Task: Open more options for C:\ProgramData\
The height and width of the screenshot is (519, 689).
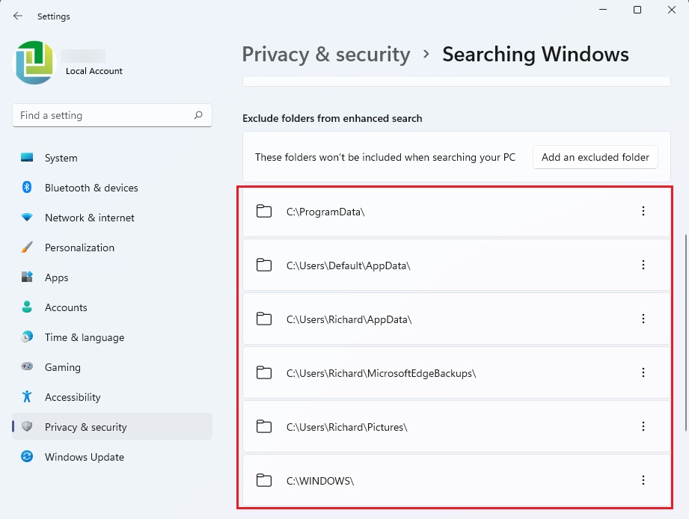Action: click(643, 211)
